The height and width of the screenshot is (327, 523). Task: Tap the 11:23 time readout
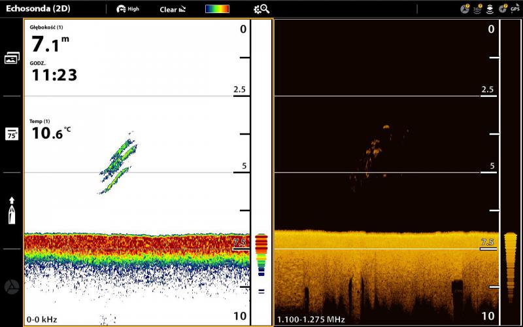click(x=54, y=75)
